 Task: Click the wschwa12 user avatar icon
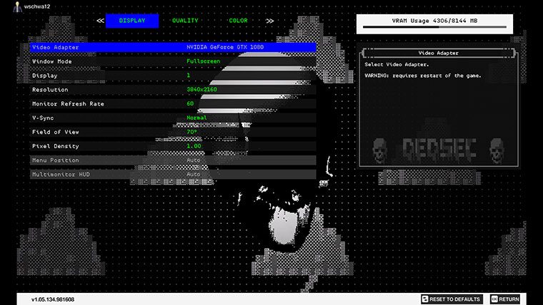[8, 6]
